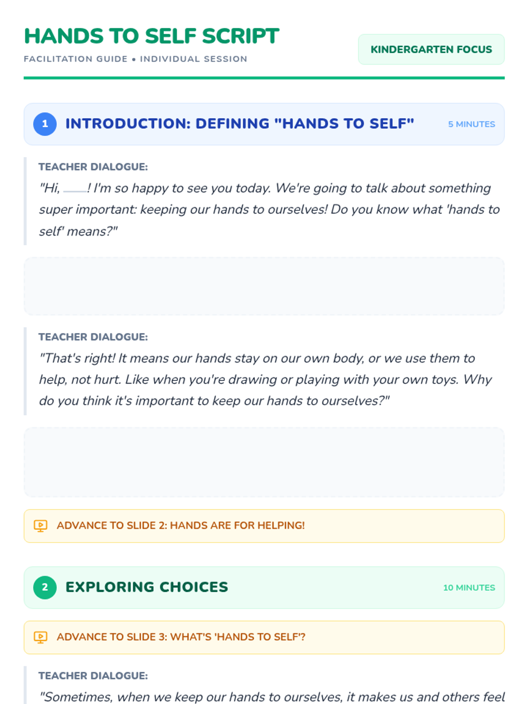
Task: Click the Kindergarten Focus badge
Action: (x=431, y=49)
